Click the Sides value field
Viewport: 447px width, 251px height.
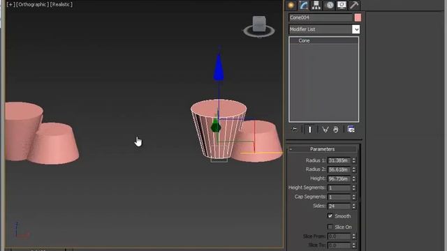tap(339, 206)
